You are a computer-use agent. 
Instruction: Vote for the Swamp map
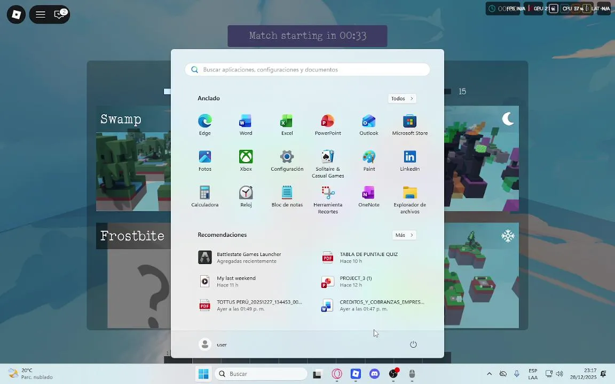coord(133,158)
